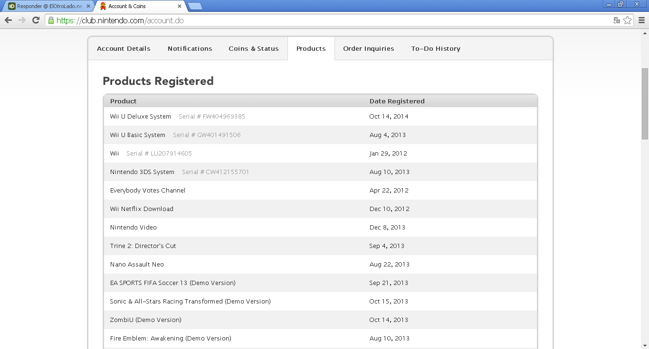Open the Chrome menu button
Image resolution: width=649 pixels, height=349 pixels.
[641, 20]
